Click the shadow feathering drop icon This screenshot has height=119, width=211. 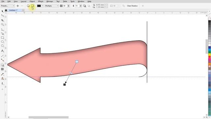(x=73, y=6)
